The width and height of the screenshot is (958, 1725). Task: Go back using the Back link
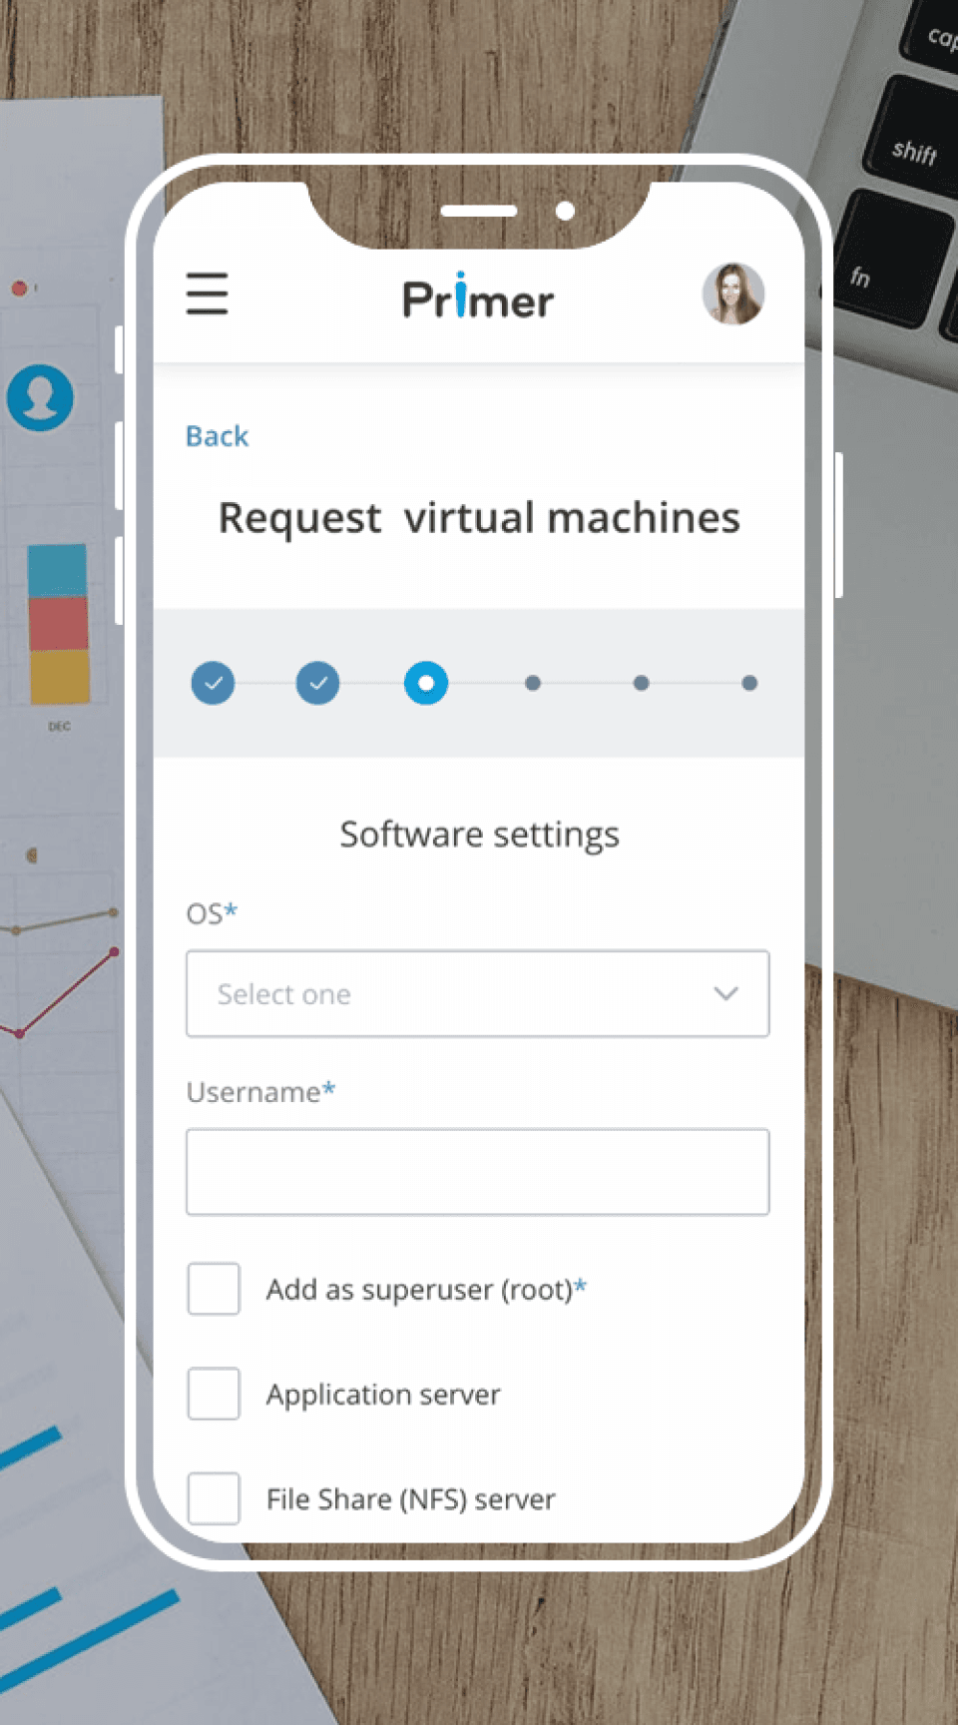pos(217,436)
